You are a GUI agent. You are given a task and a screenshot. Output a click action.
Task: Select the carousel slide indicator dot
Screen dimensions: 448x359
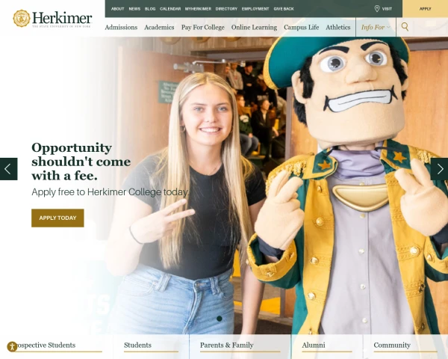pyautogui.click(x=220, y=319)
